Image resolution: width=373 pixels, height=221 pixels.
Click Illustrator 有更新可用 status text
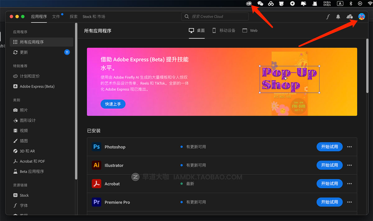pos(196,165)
